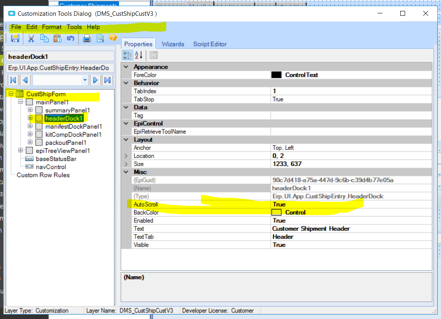The image size is (441, 319).
Task: Switch to the Script Editor tab
Action: [210, 44]
